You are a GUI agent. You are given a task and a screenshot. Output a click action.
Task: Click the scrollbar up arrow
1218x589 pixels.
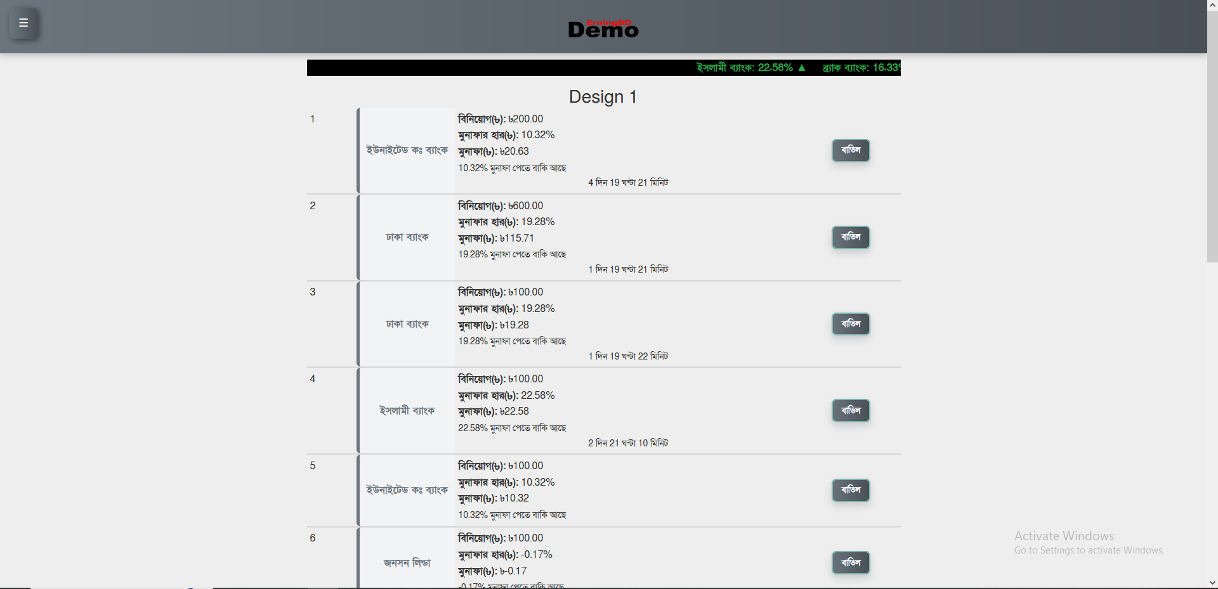(x=1212, y=5)
